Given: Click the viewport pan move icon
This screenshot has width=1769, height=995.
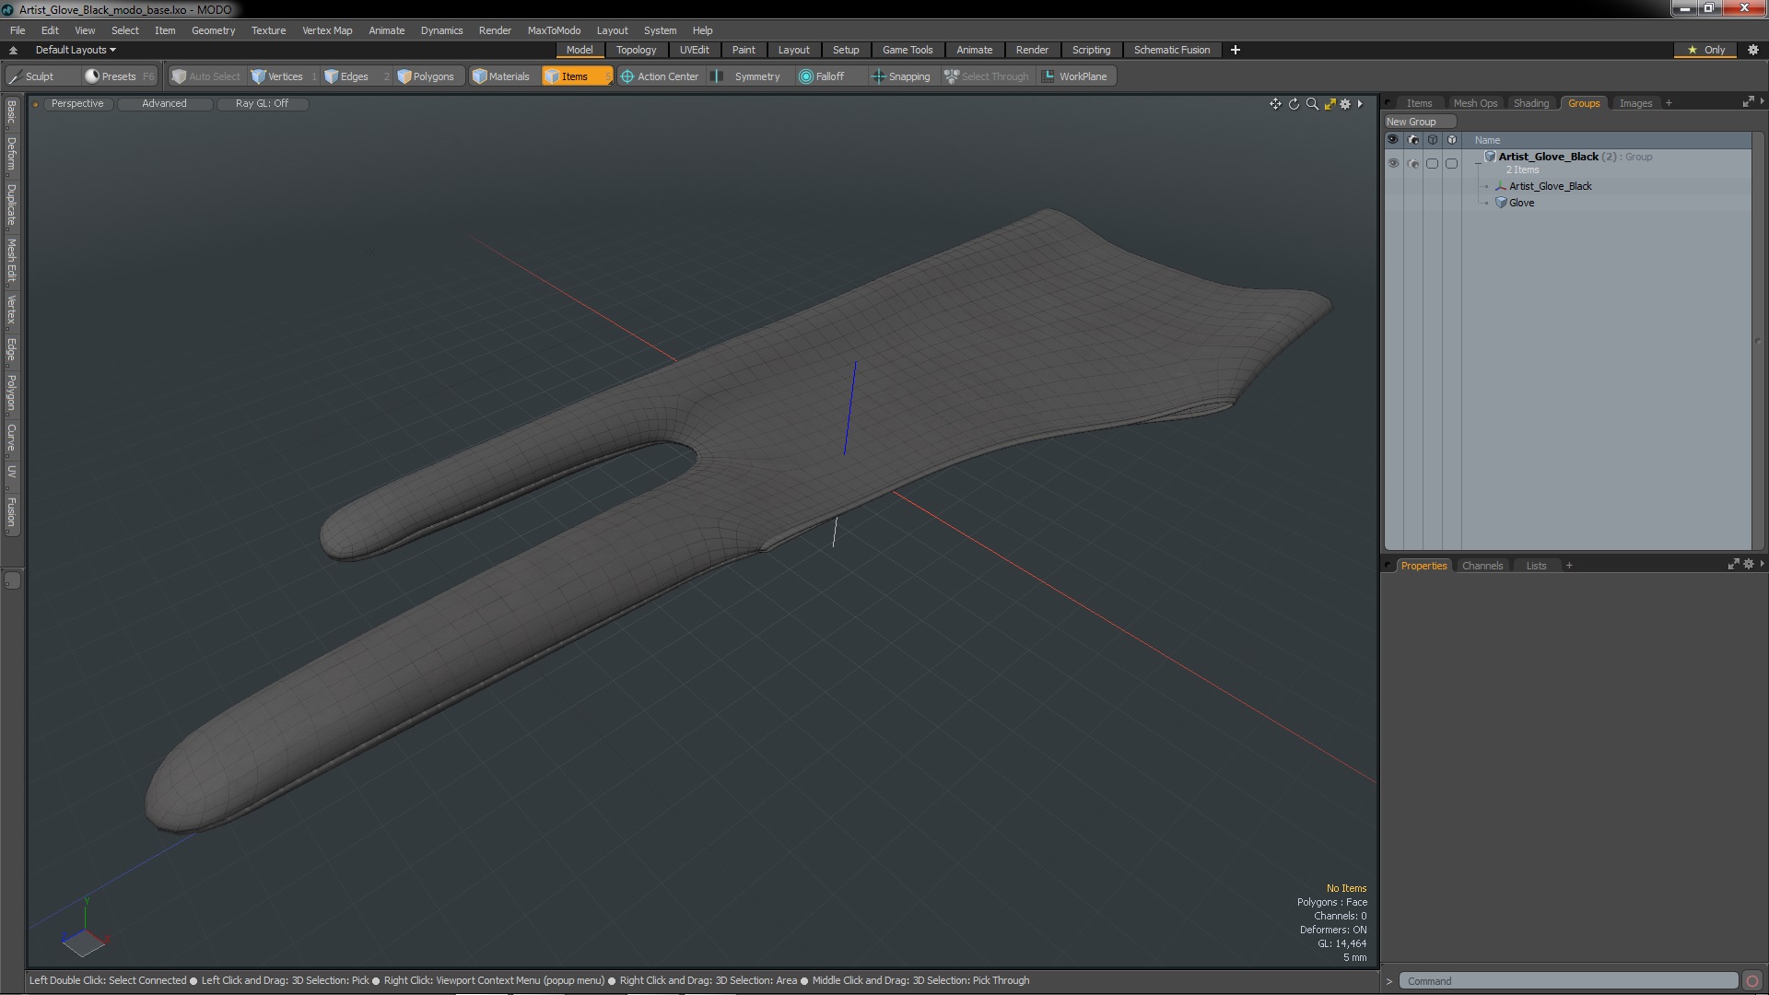Looking at the screenshot, I should [x=1275, y=104].
